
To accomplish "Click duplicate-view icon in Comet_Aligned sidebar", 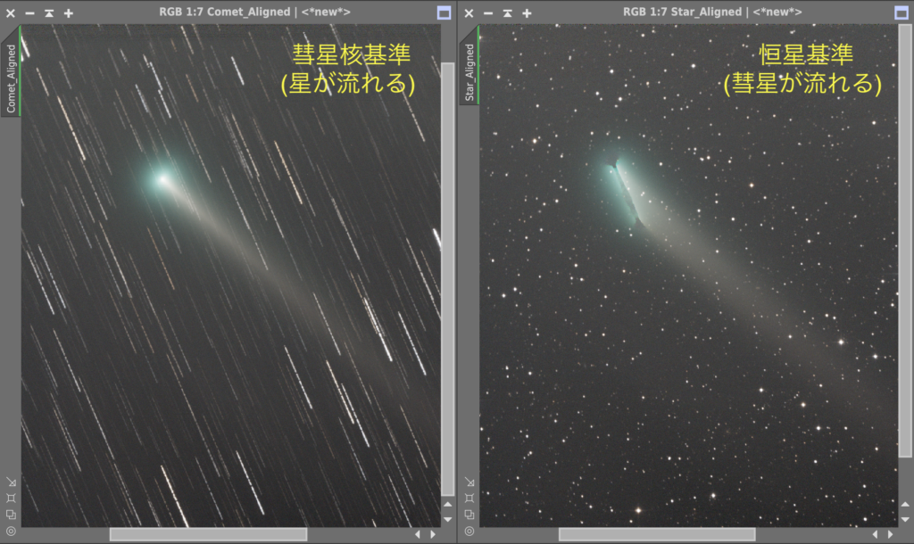I will 11,515.
